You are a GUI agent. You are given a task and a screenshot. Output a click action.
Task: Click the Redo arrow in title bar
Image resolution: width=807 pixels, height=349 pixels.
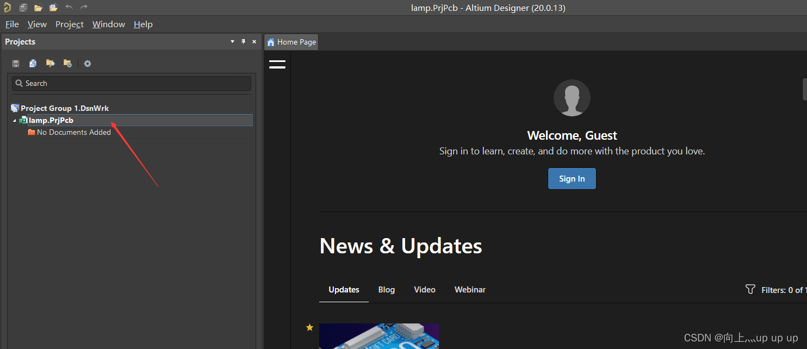(84, 7)
